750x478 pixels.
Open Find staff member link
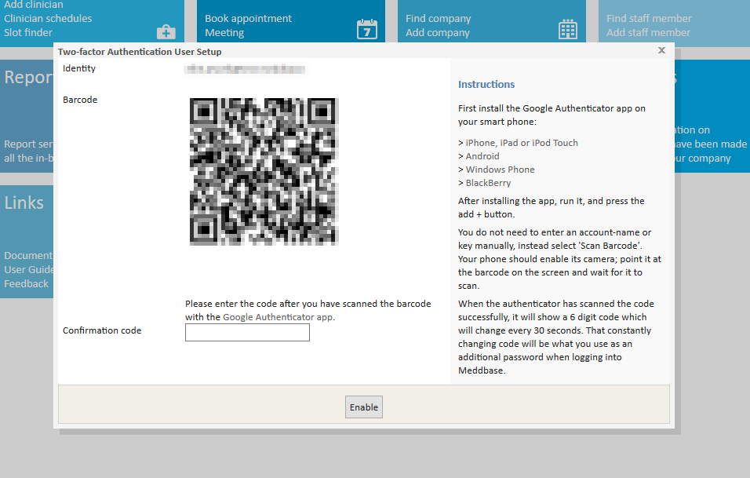click(x=649, y=18)
